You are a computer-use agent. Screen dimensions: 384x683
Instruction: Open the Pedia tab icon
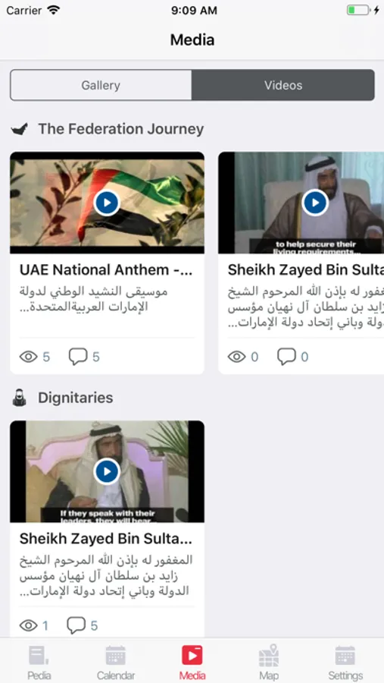coord(39,656)
